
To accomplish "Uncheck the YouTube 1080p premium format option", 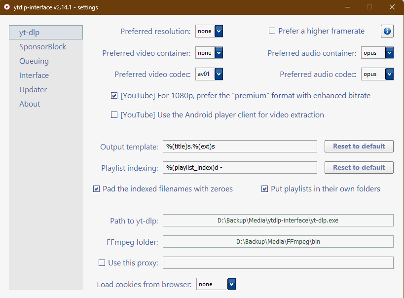I will (x=114, y=96).
